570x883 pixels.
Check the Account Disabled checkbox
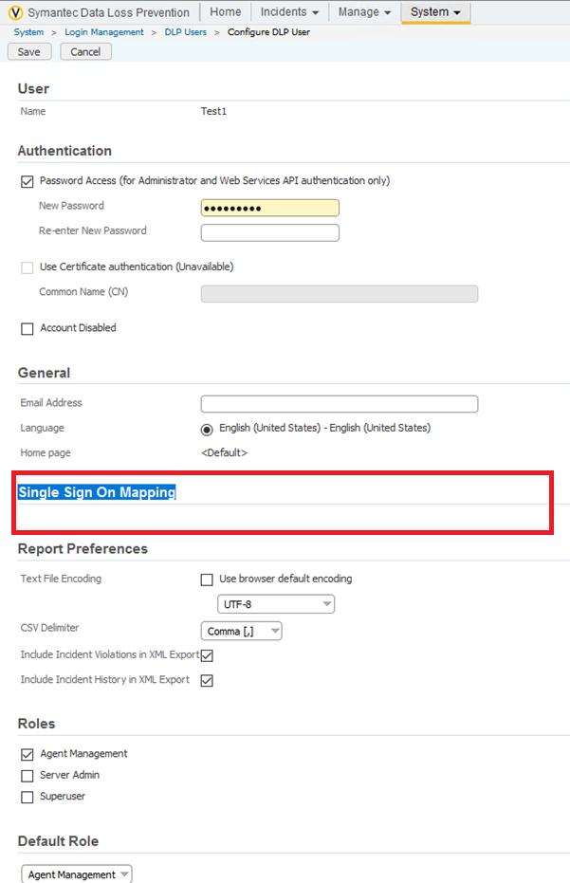pos(27,328)
